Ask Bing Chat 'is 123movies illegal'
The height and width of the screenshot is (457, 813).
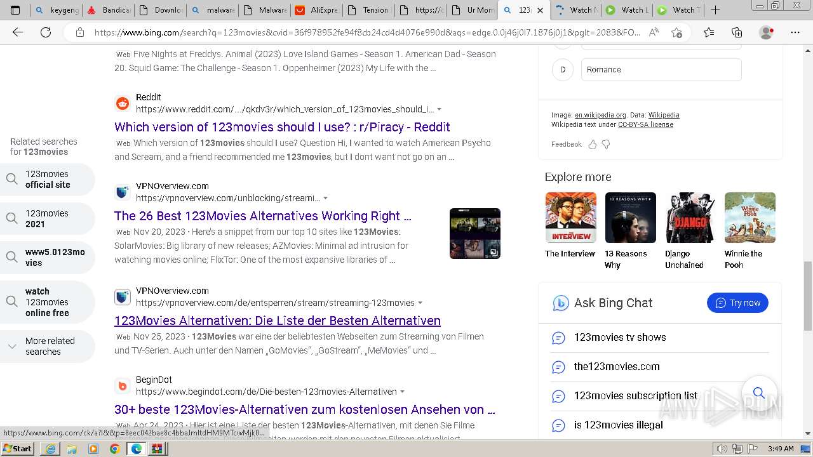[x=618, y=425]
